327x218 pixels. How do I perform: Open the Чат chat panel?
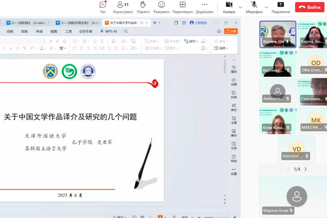tap(103, 7)
